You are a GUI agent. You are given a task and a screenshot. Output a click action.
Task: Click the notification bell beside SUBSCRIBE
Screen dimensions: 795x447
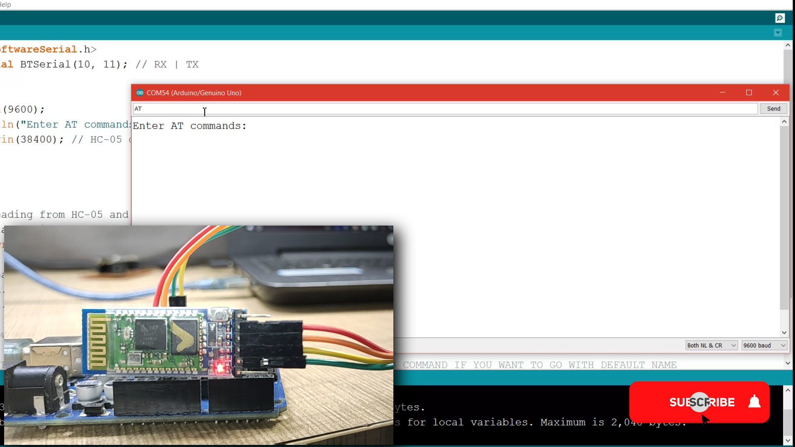(754, 401)
